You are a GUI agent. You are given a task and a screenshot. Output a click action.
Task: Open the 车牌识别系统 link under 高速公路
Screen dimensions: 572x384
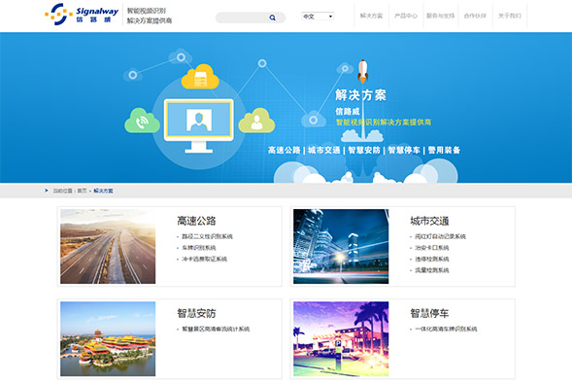click(x=199, y=248)
